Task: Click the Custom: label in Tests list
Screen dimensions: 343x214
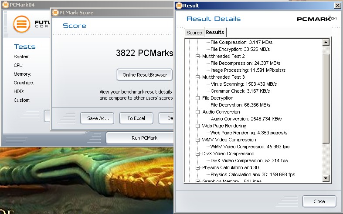Action: tap(22, 100)
